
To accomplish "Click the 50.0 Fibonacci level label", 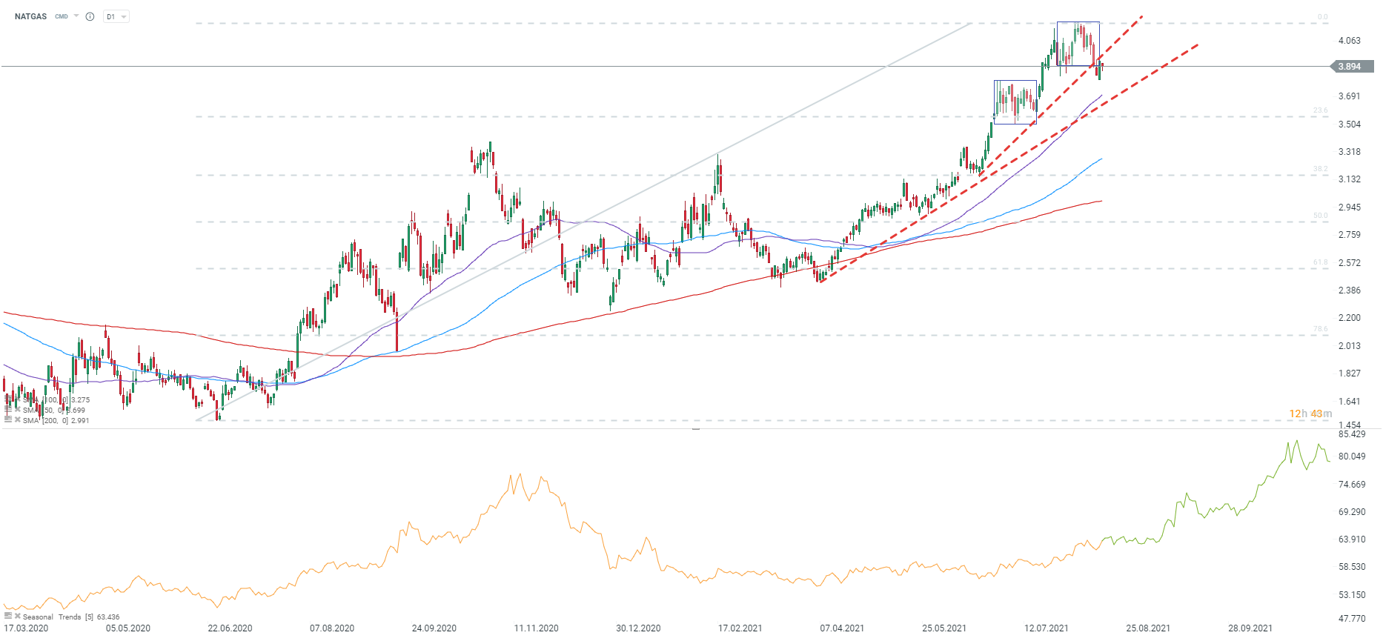I will click(1321, 216).
